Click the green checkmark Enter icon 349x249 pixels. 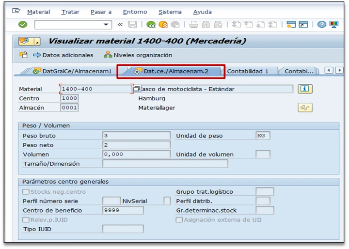pyautogui.click(x=23, y=24)
